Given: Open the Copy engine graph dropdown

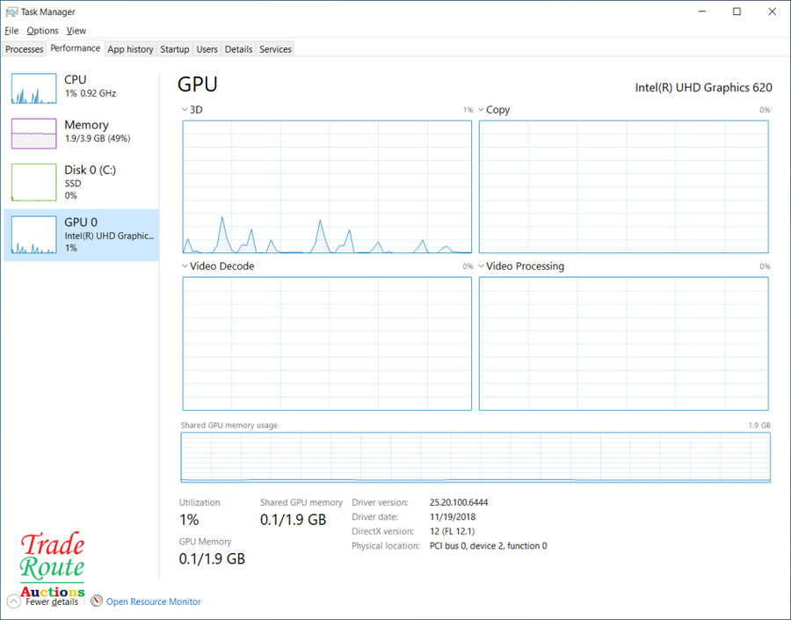Looking at the screenshot, I should point(482,110).
